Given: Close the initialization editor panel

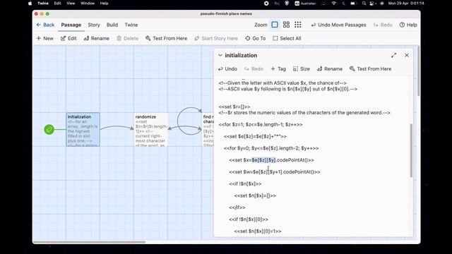Looking at the screenshot, I should click(x=407, y=55).
